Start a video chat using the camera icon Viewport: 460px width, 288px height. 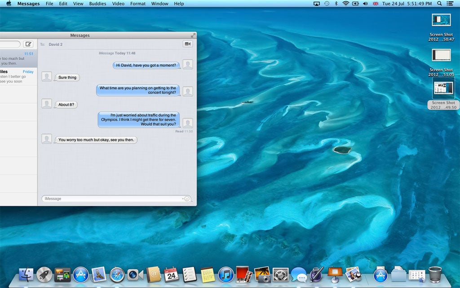pos(187,44)
